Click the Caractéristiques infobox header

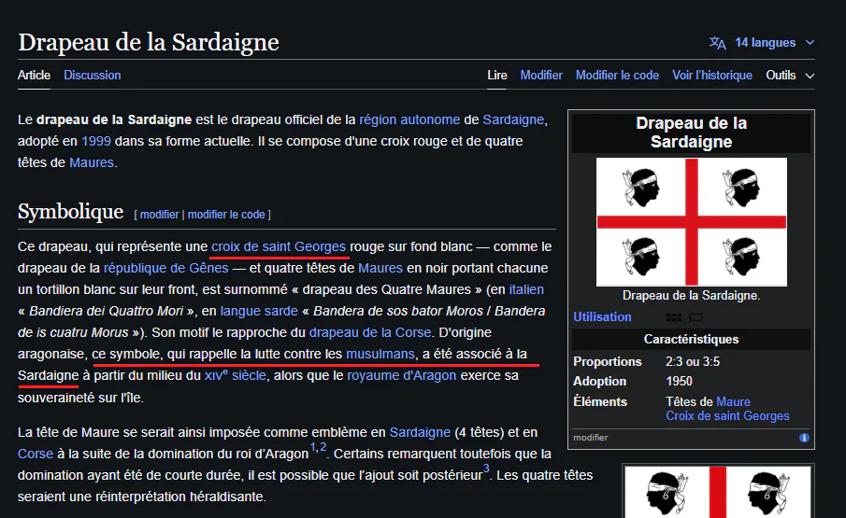[691, 339]
